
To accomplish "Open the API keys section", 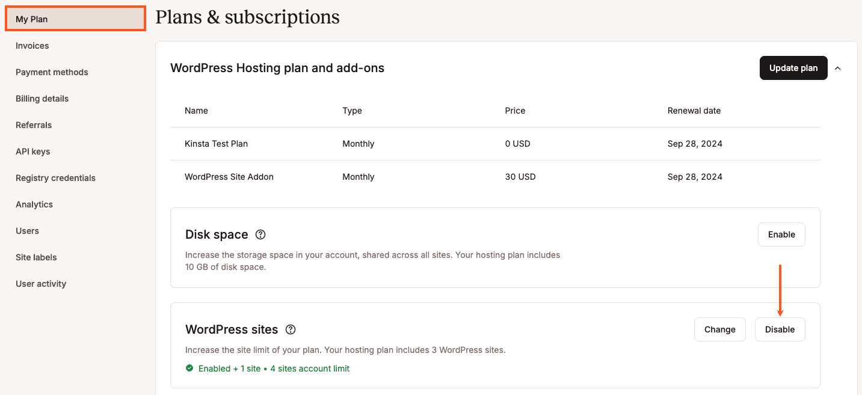I will click(32, 151).
